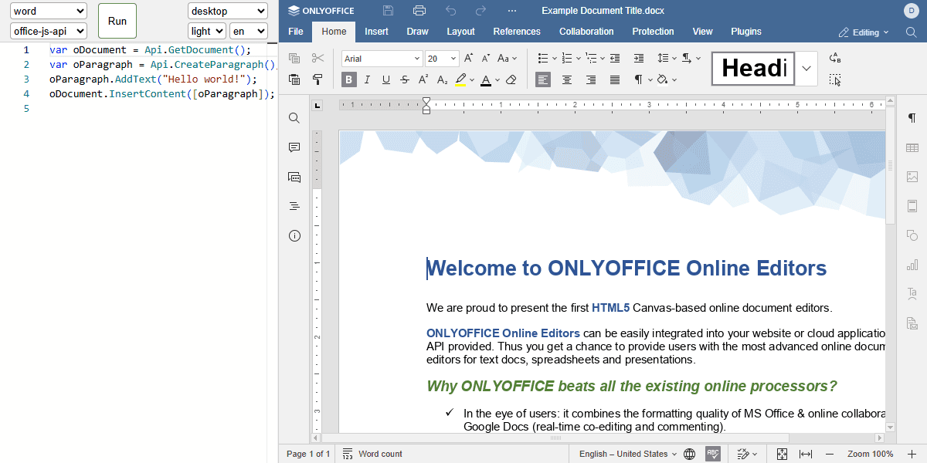Open the office-js-api dropdown
927x463 pixels.
(49, 32)
